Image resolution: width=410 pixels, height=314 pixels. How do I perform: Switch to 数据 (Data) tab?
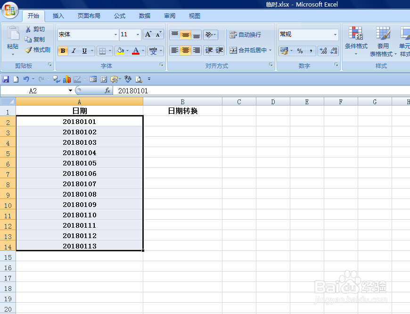tap(145, 16)
